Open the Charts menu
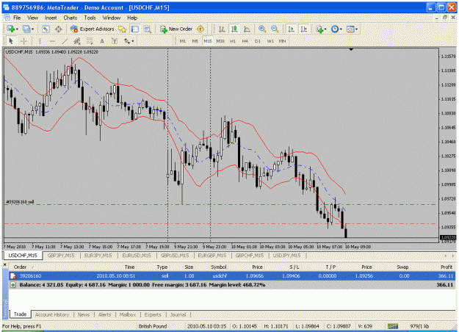The image size is (459, 332). pos(71,18)
